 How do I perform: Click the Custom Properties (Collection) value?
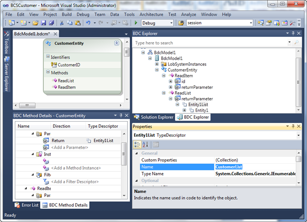click(x=227, y=160)
